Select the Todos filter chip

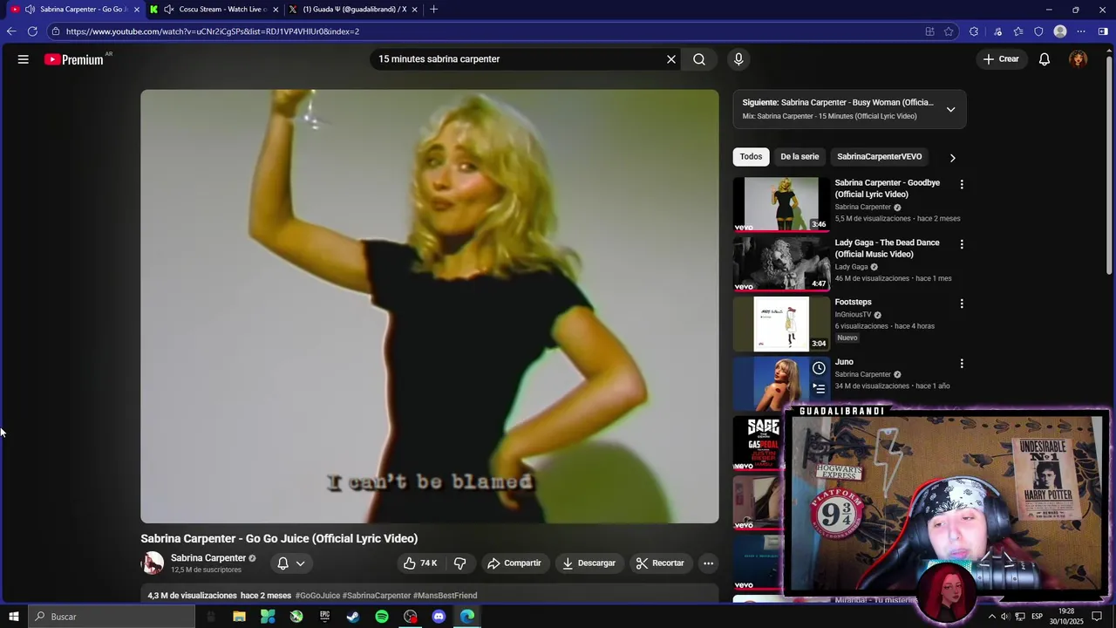(751, 157)
